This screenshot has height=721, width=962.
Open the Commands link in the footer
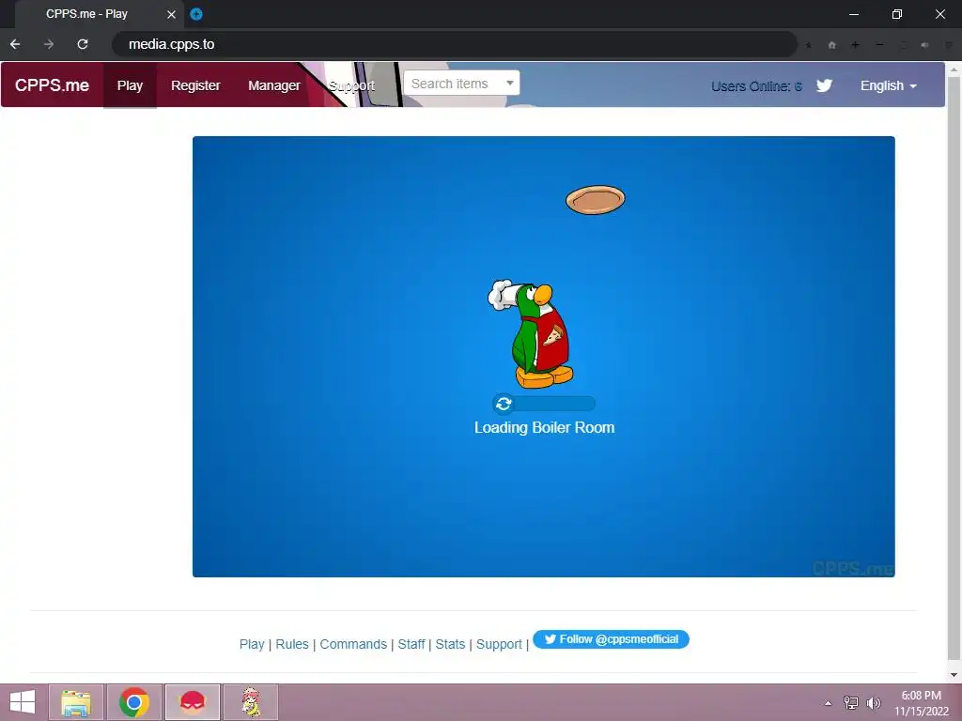[x=353, y=644]
